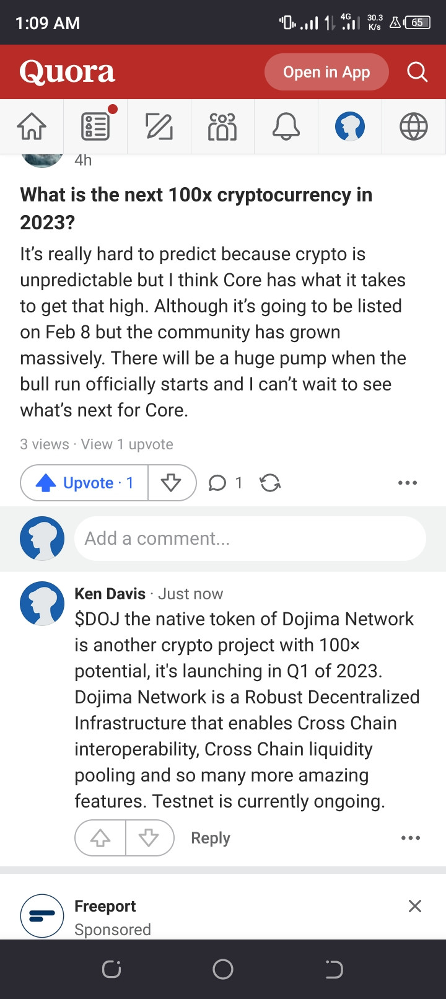Screen dimensions: 446x999
Task: Open the Answer pencil tab
Action: (x=159, y=126)
